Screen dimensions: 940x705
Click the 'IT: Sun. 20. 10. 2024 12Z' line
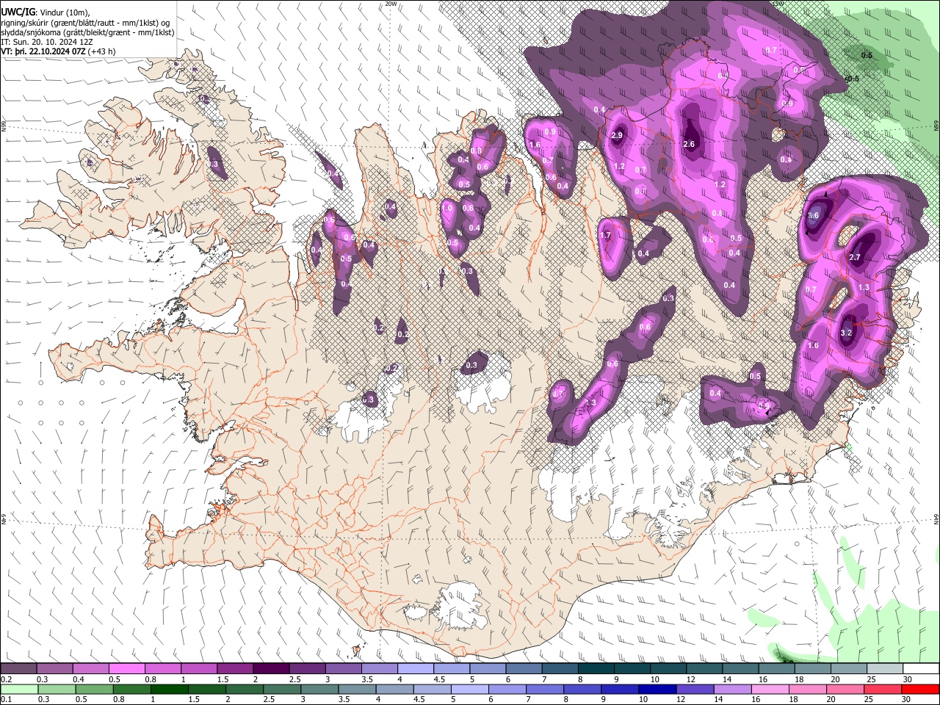pyautogui.click(x=46, y=42)
